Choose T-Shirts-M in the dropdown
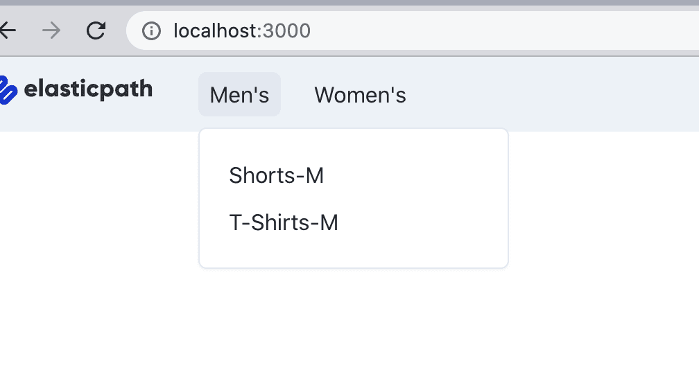This screenshot has height=370, width=699. click(x=284, y=223)
